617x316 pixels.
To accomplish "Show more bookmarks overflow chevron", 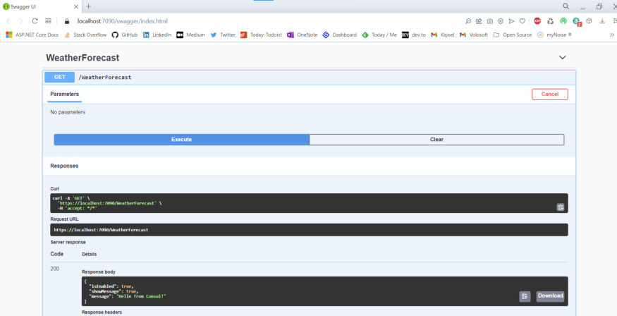I will point(612,35).
